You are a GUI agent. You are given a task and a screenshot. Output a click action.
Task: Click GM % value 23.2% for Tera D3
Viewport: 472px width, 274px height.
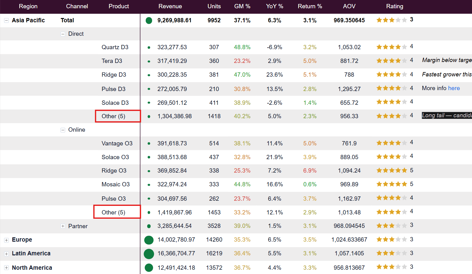pos(242,61)
